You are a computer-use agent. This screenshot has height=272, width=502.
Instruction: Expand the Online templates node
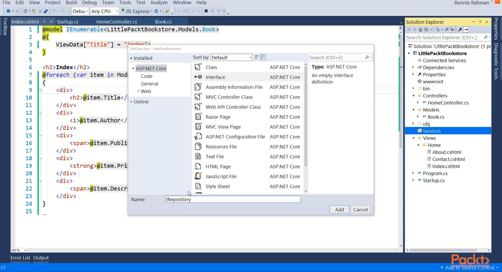tap(131, 102)
